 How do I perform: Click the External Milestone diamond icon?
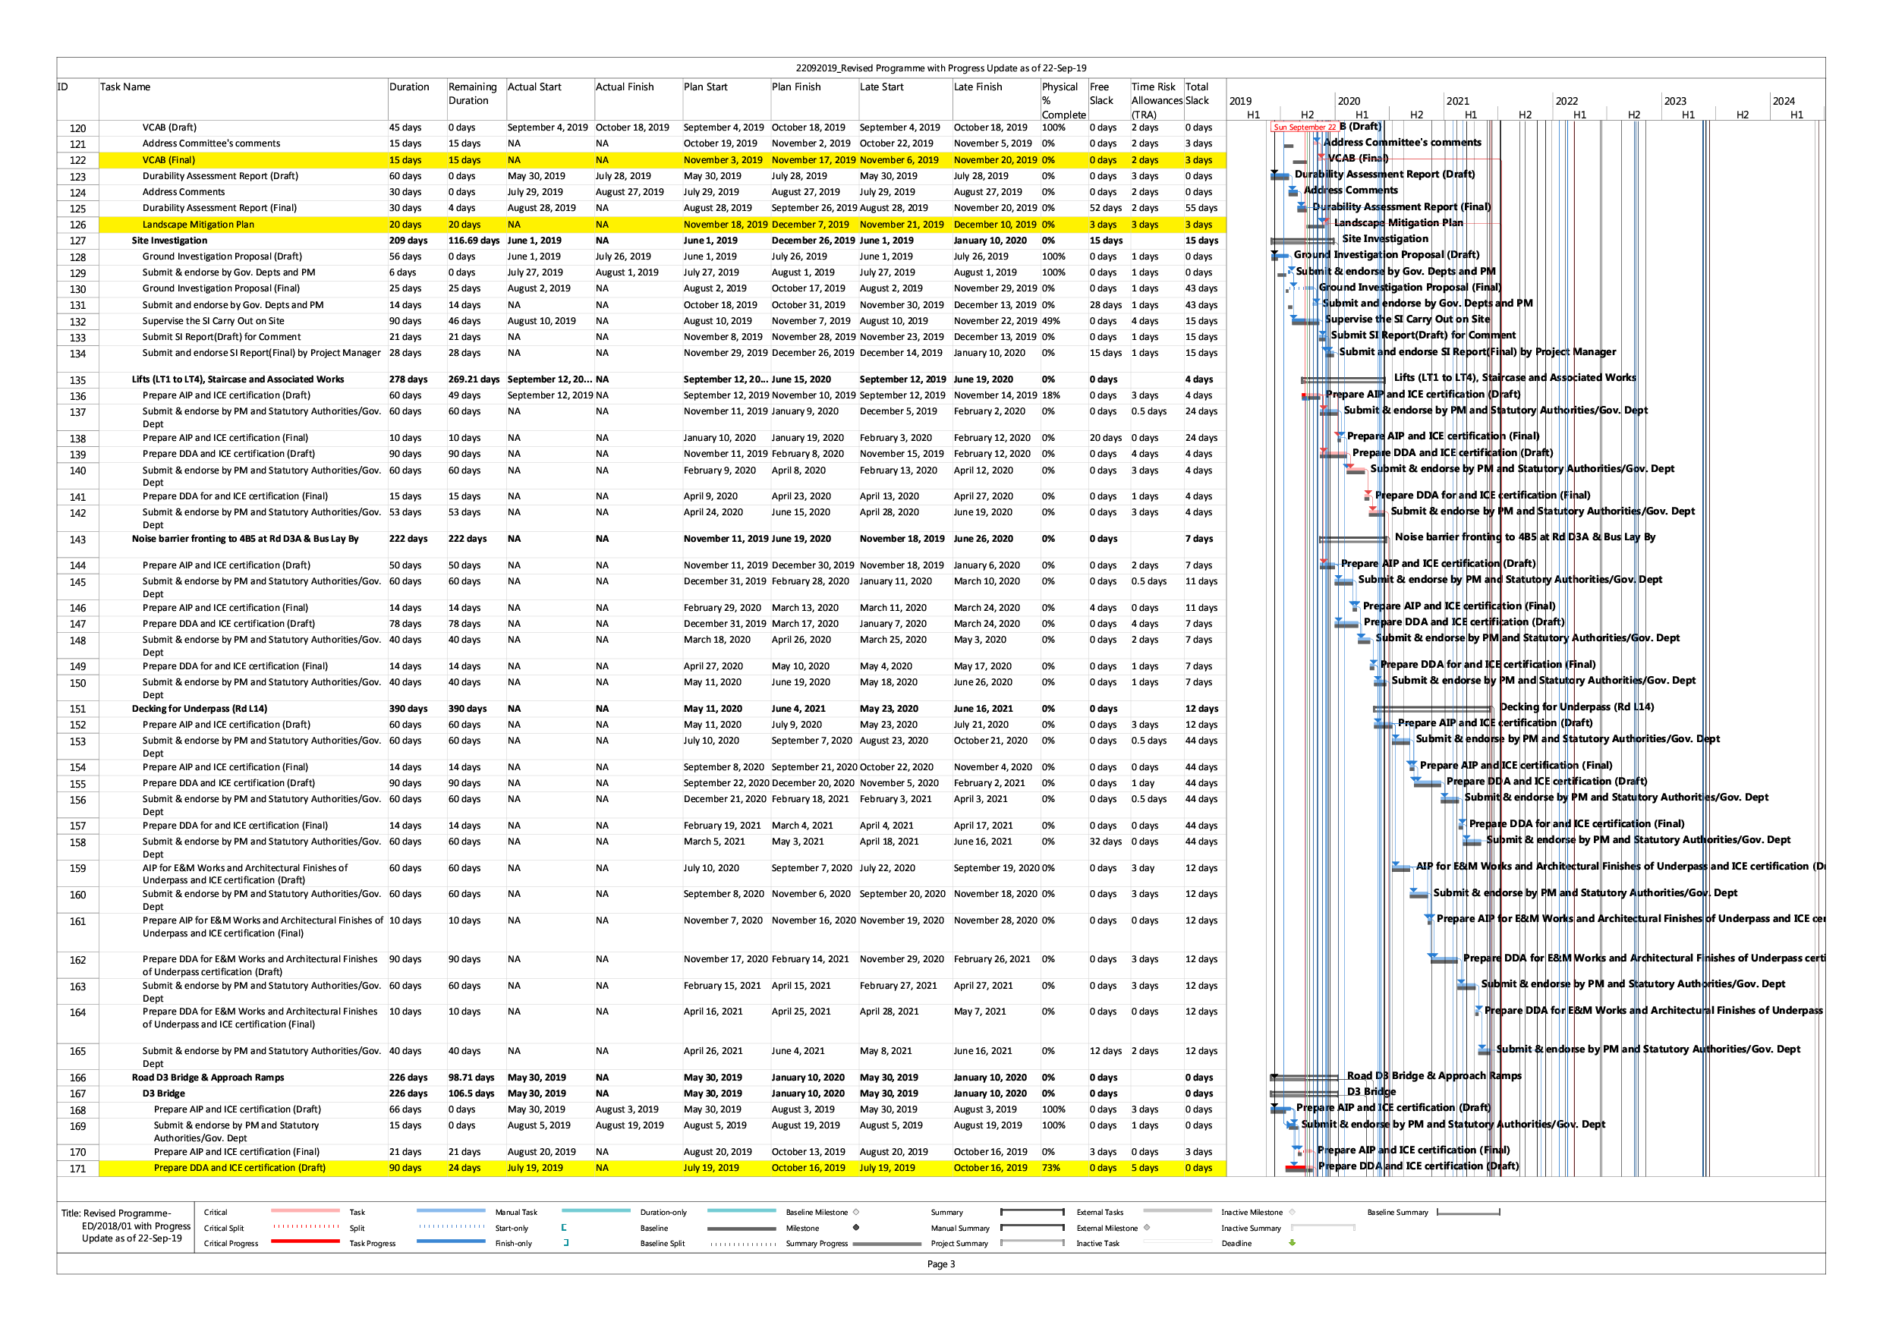pyautogui.click(x=1147, y=1228)
